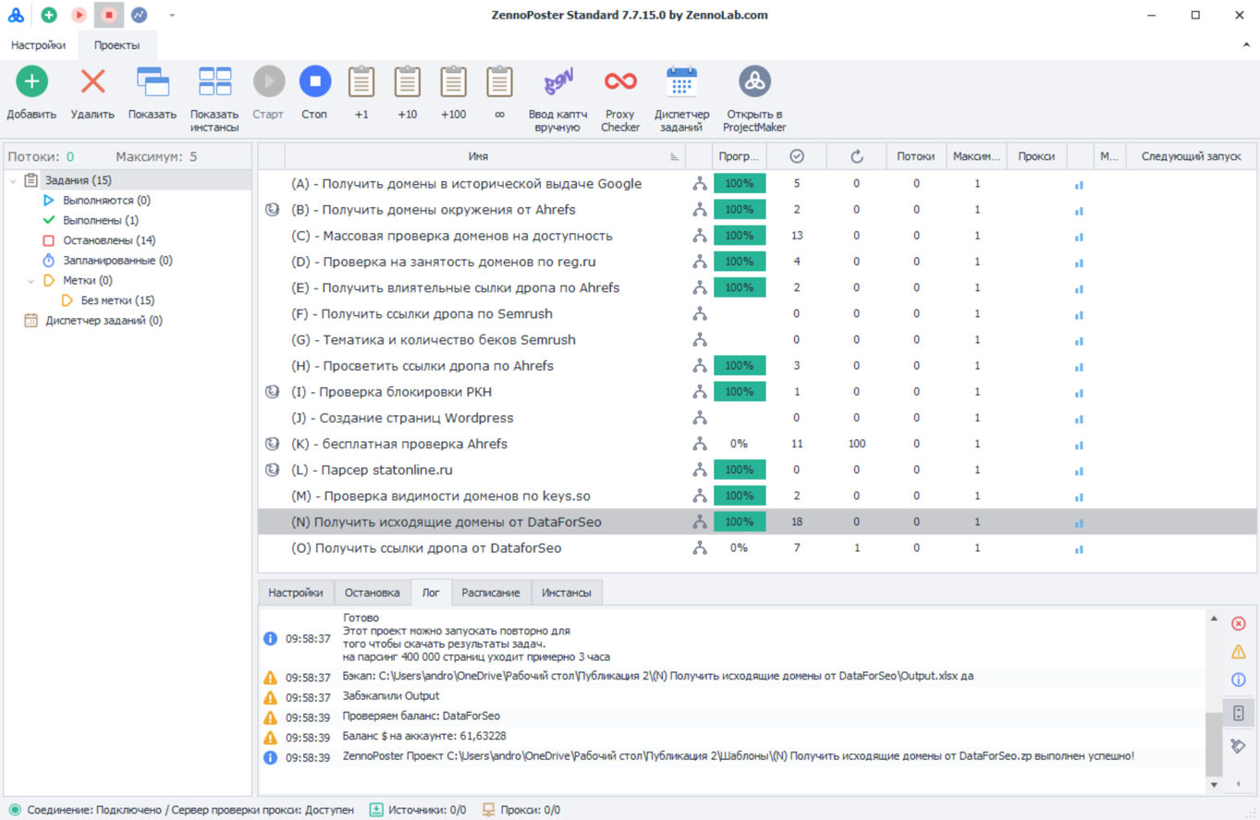Open the Инстансы tab
This screenshot has height=820, width=1260.
[x=568, y=593]
